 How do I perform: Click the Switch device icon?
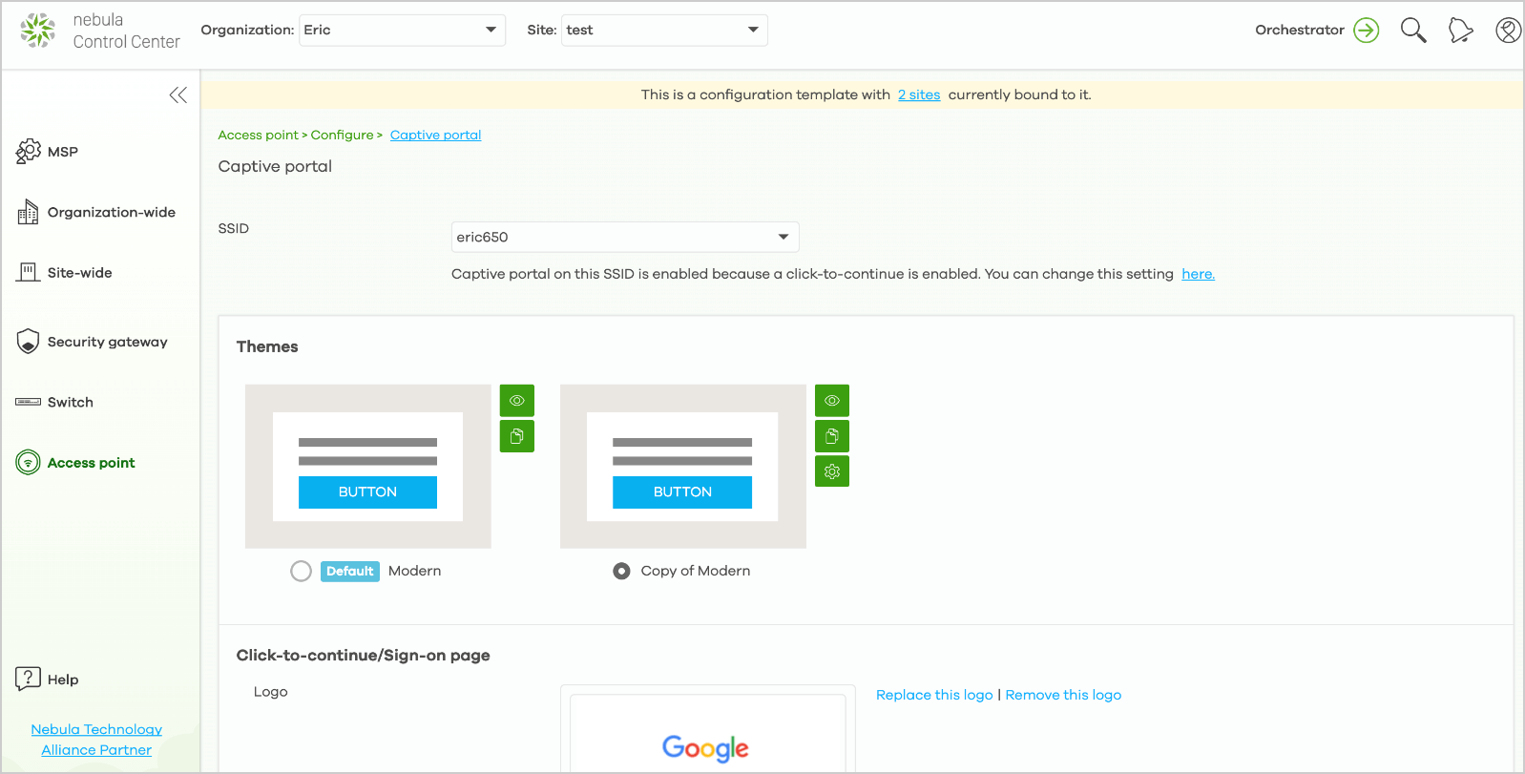pos(29,402)
